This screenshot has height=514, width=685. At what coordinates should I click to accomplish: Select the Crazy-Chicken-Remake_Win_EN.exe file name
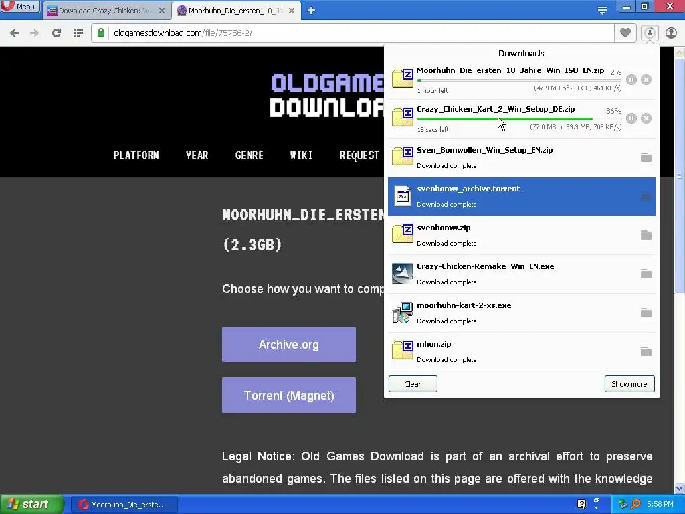tap(486, 266)
